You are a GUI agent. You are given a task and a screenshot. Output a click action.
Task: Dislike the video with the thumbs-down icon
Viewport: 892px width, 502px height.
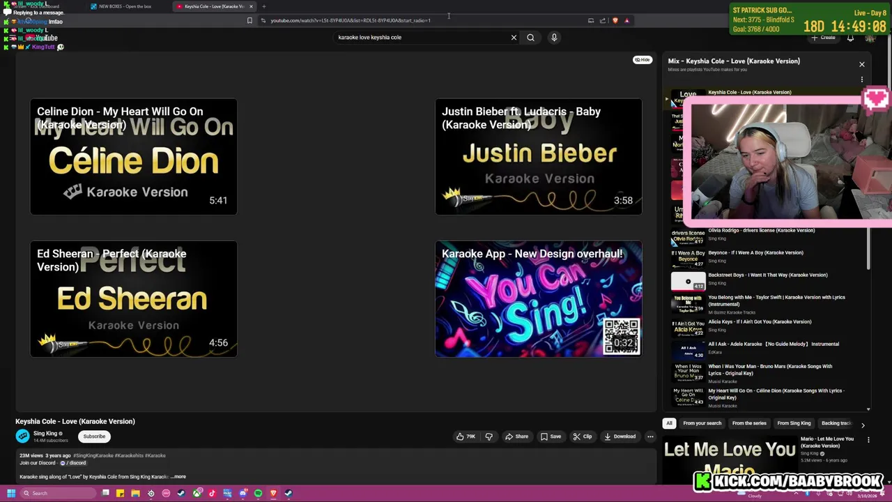(x=489, y=436)
